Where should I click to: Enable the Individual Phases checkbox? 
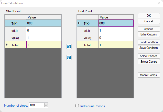click(x=77, y=106)
